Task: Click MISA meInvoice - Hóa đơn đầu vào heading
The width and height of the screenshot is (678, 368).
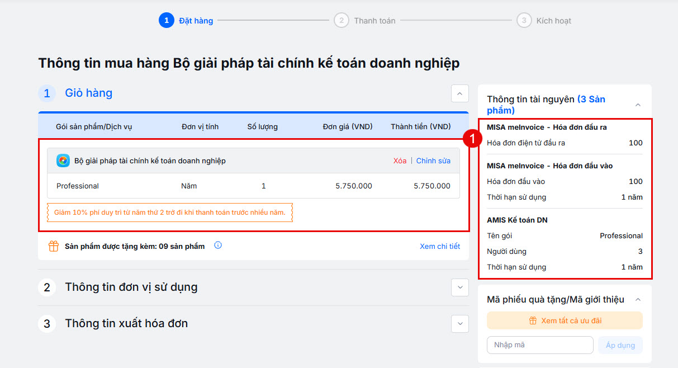Action: tap(549, 166)
